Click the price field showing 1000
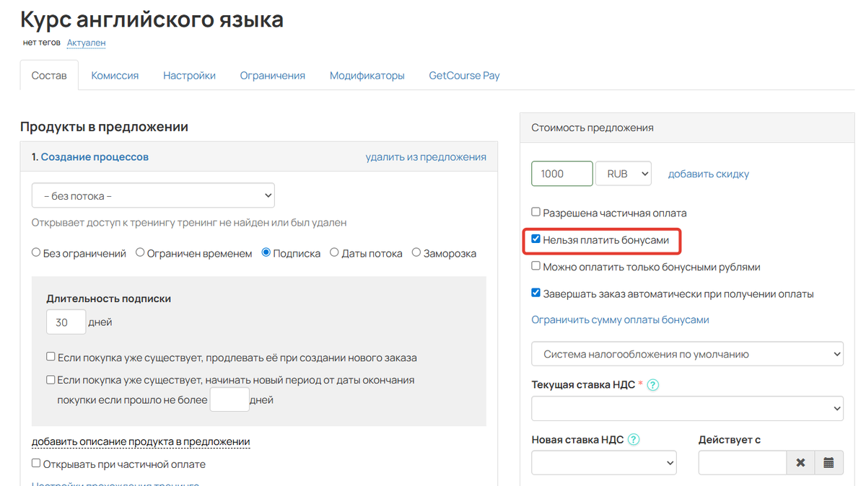Image resolution: width=866 pixels, height=486 pixels. [x=561, y=173]
